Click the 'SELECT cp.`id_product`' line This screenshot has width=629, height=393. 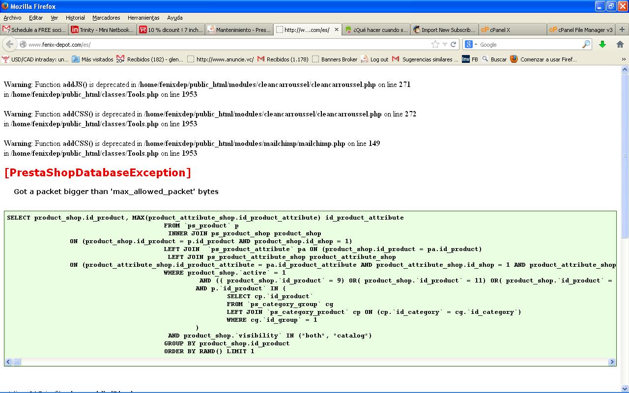[270, 296]
